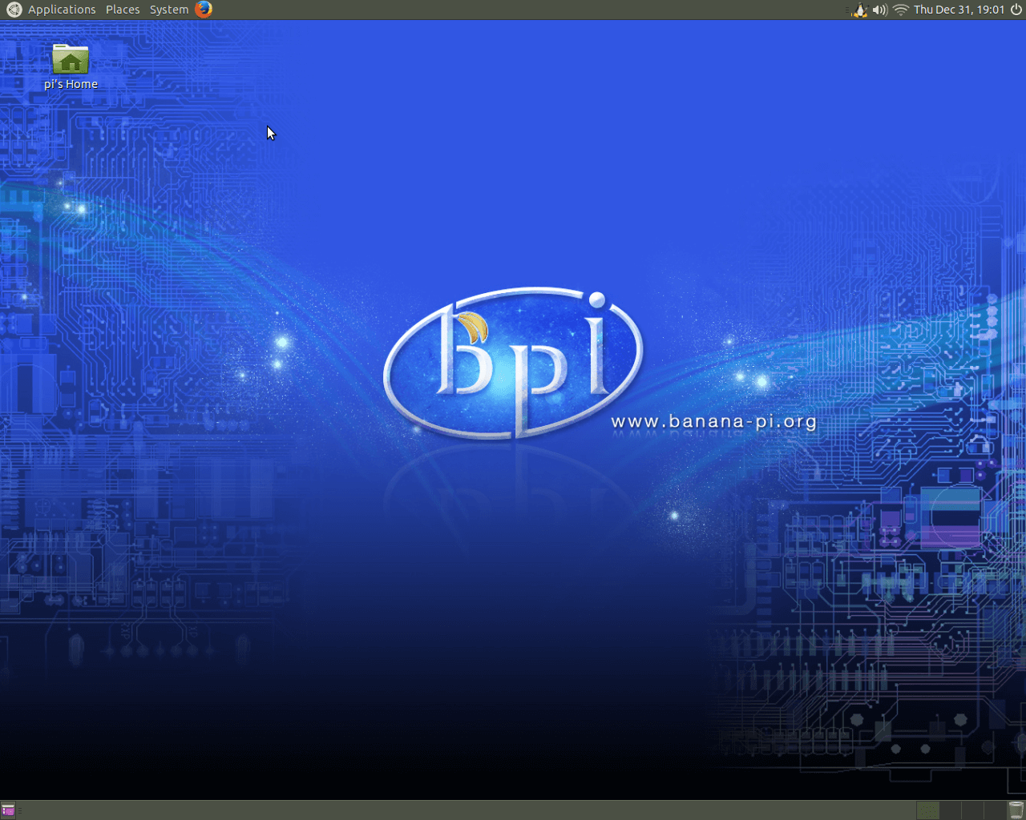Open the Trash icon in the bottom panel
The width and height of the screenshot is (1026, 820).
point(1016,810)
